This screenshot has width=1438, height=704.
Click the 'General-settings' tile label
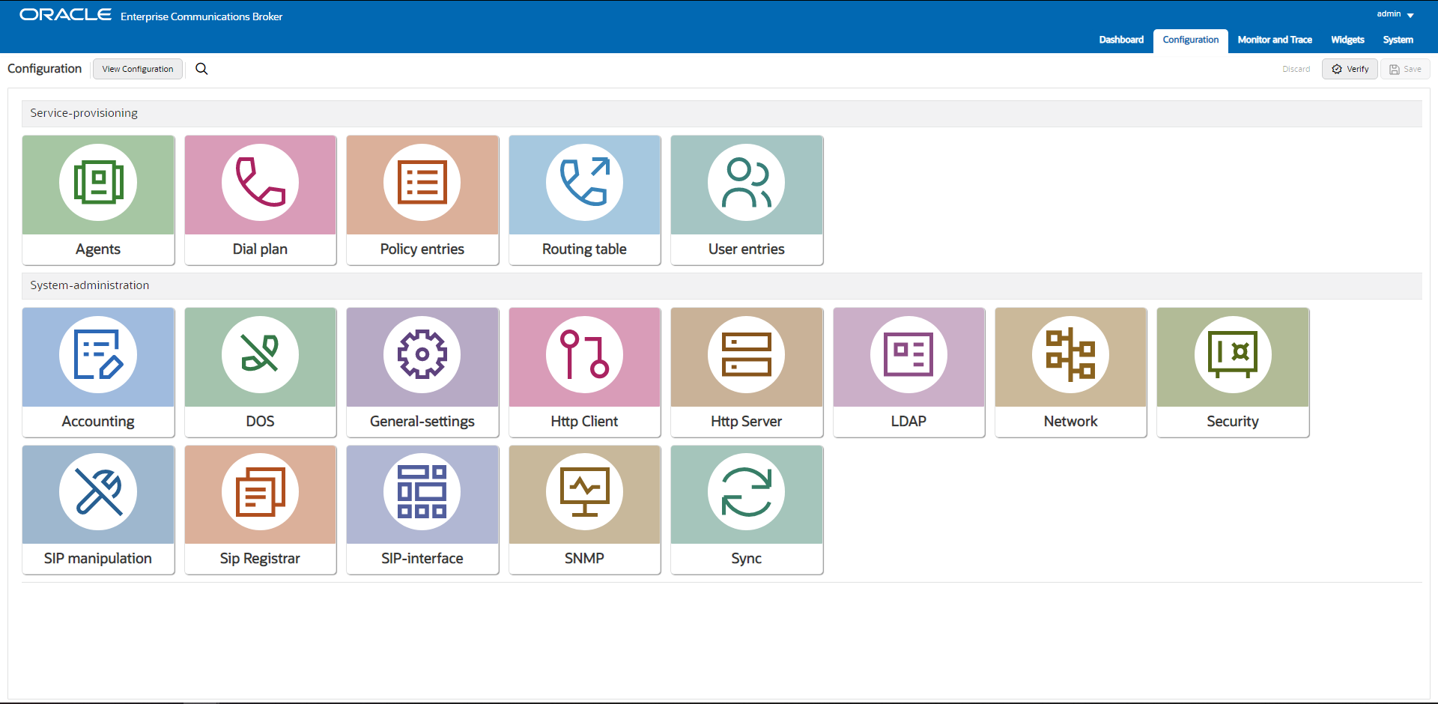[422, 422]
